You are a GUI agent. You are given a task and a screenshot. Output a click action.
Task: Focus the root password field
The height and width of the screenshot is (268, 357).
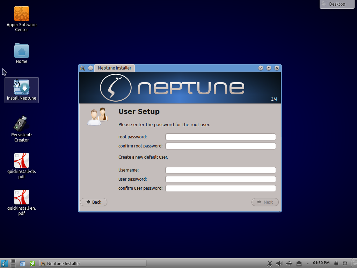pyautogui.click(x=220, y=137)
